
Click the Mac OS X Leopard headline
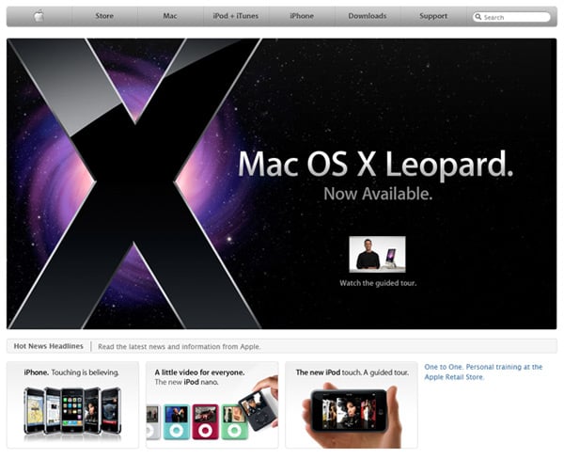tap(375, 164)
